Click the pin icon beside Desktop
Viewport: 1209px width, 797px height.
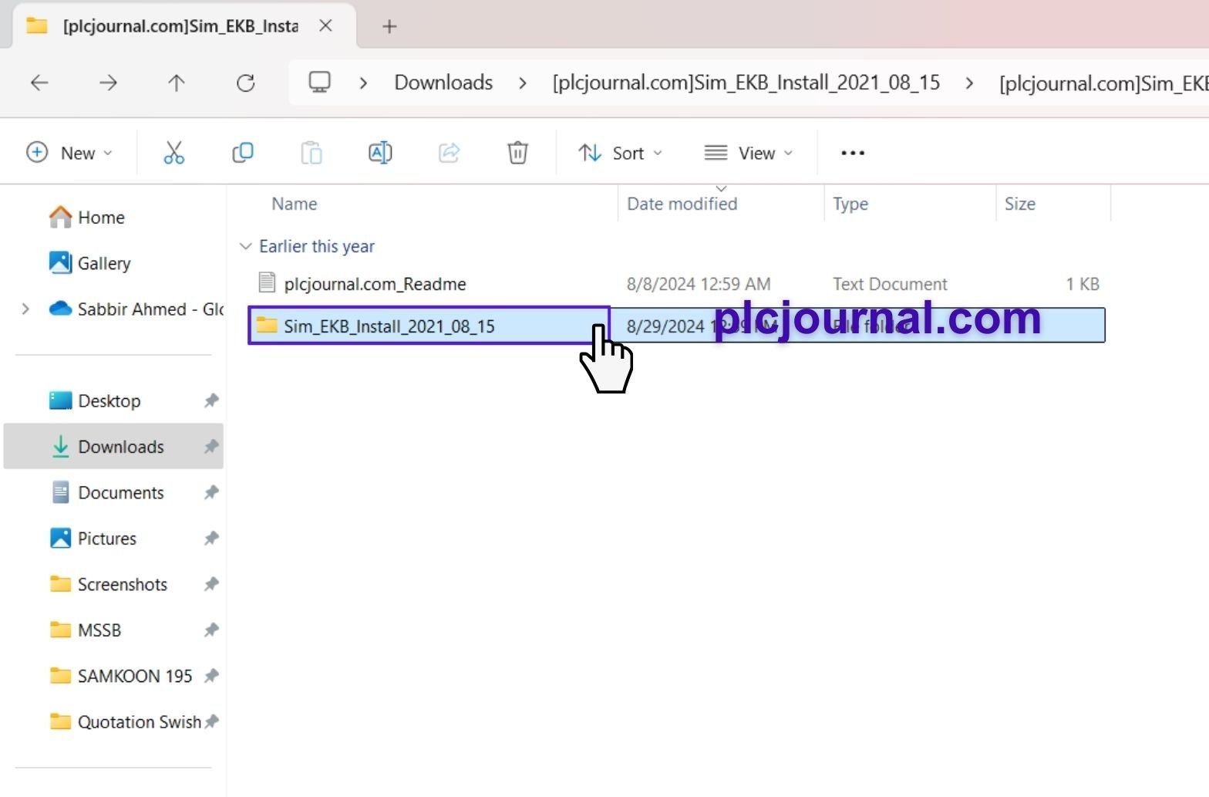[x=211, y=400]
